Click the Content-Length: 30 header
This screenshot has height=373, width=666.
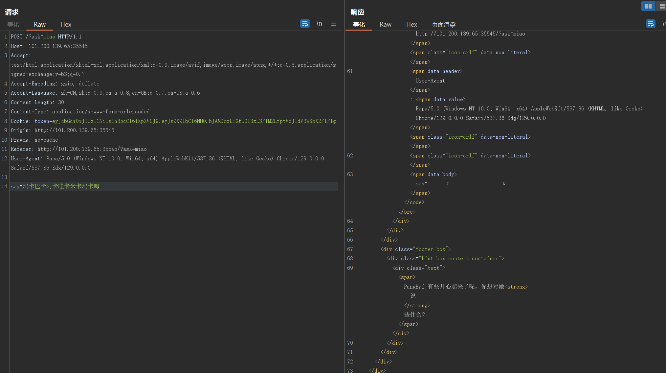coord(37,102)
